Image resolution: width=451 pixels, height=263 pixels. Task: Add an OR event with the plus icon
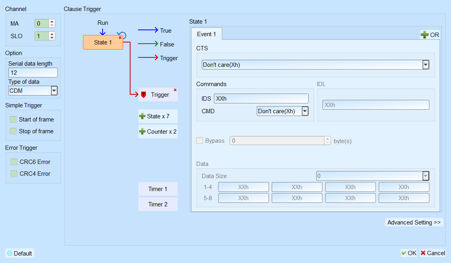(430, 35)
